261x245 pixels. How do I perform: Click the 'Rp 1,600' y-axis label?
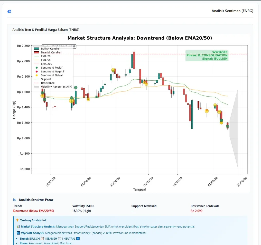23,92
